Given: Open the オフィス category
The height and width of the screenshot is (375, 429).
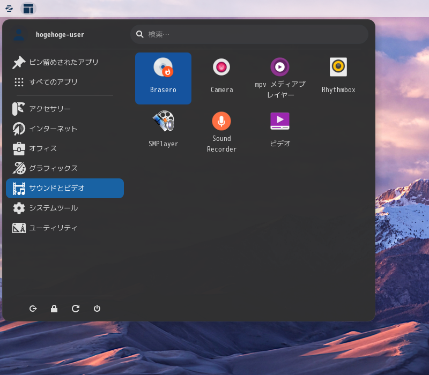Looking at the screenshot, I should pos(65,149).
